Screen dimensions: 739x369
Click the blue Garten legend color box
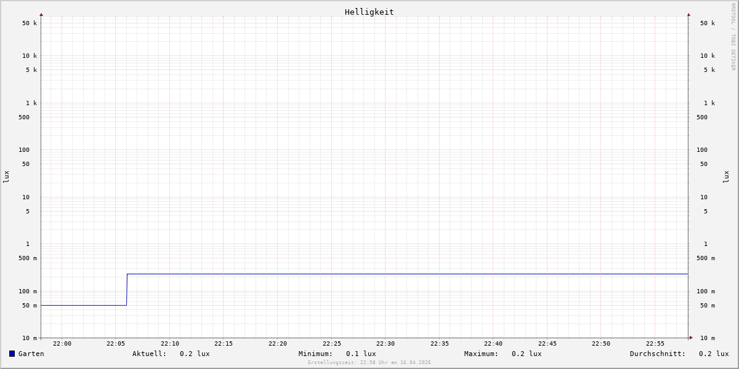12,354
